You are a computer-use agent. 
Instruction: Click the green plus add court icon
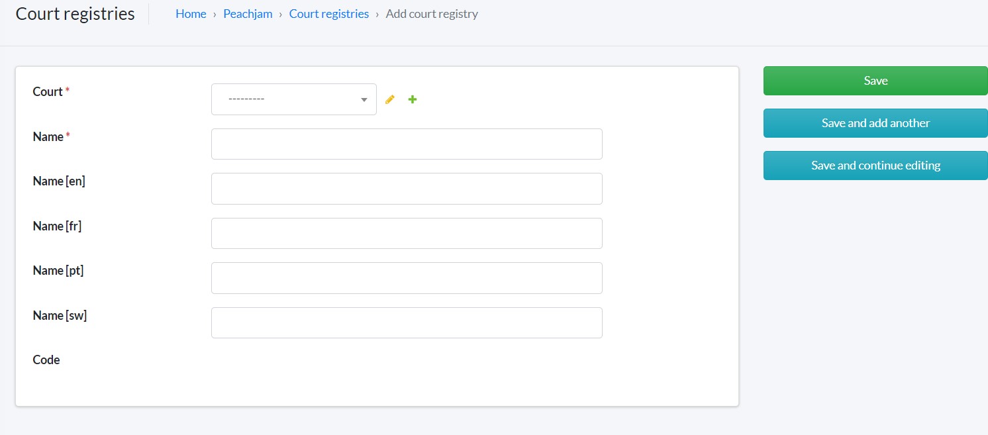pos(413,99)
